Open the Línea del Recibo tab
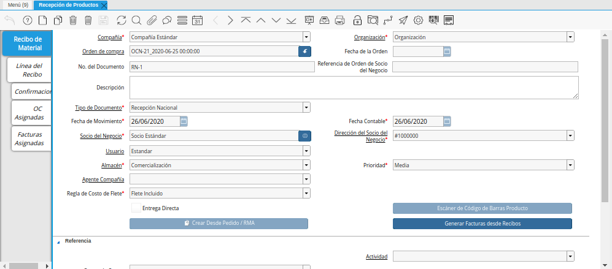Image resolution: width=612 pixels, height=269 pixels. [29, 70]
